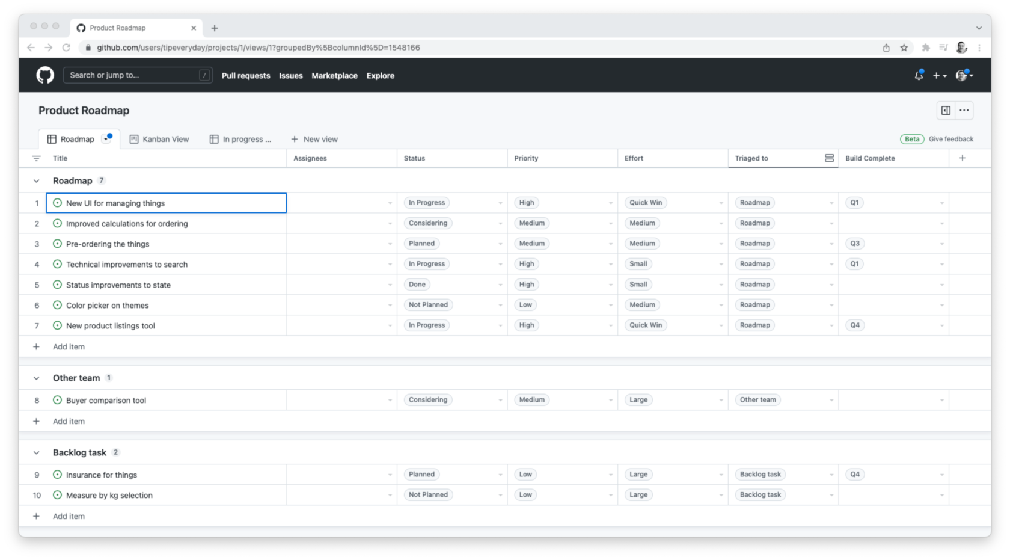Toggle the side panel icon near the project menu
The width and height of the screenshot is (1010, 560).
945,110
